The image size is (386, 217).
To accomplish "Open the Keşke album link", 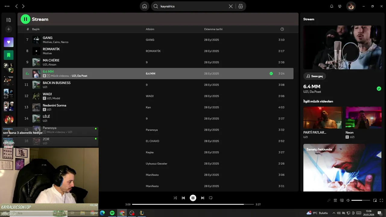I will [150, 153].
